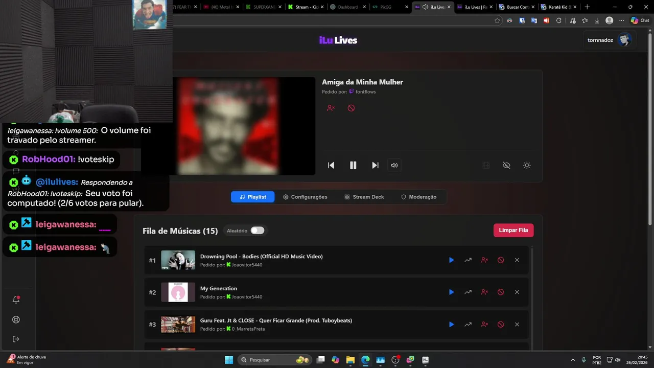
Task: Open the Drowning Pool - Bodies thumbnail
Action: [178, 260]
